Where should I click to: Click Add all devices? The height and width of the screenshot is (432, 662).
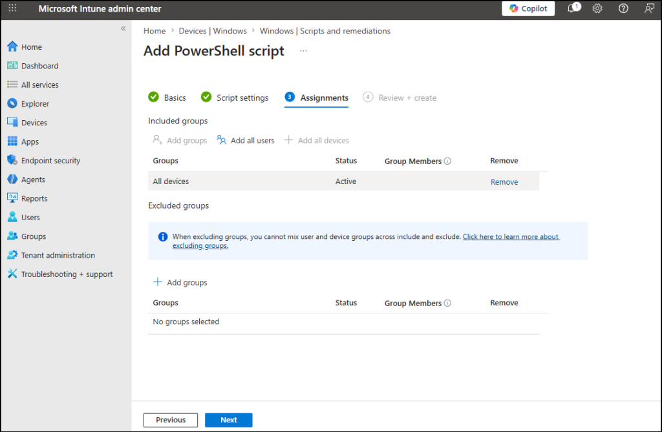pyautogui.click(x=317, y=140)
